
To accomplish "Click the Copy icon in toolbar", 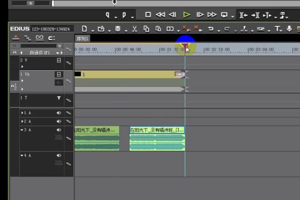I will [x=146, y=29].
